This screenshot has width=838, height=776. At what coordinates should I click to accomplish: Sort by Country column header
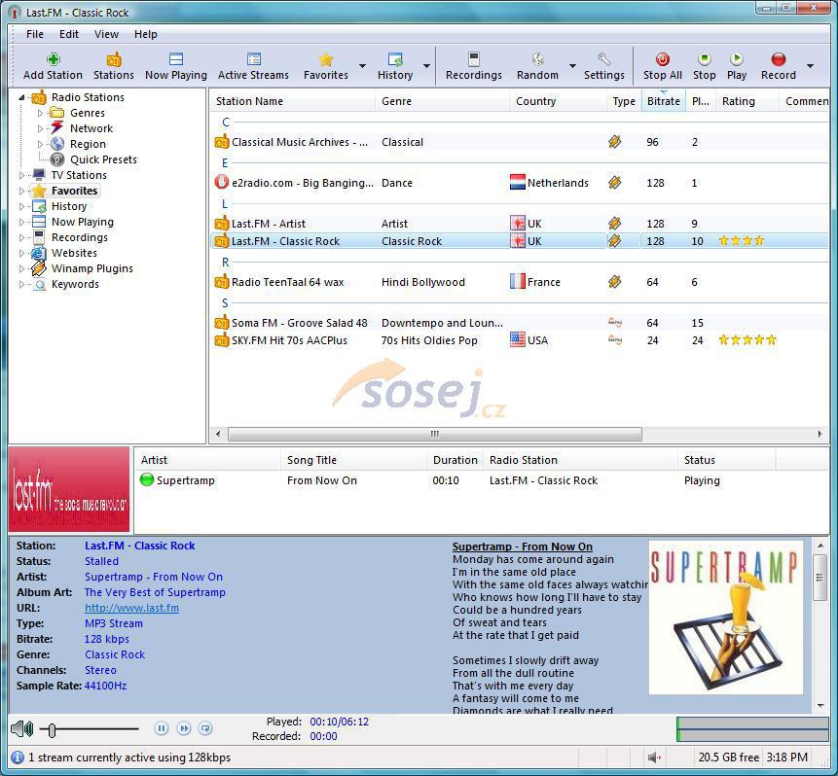pos(557,101)
